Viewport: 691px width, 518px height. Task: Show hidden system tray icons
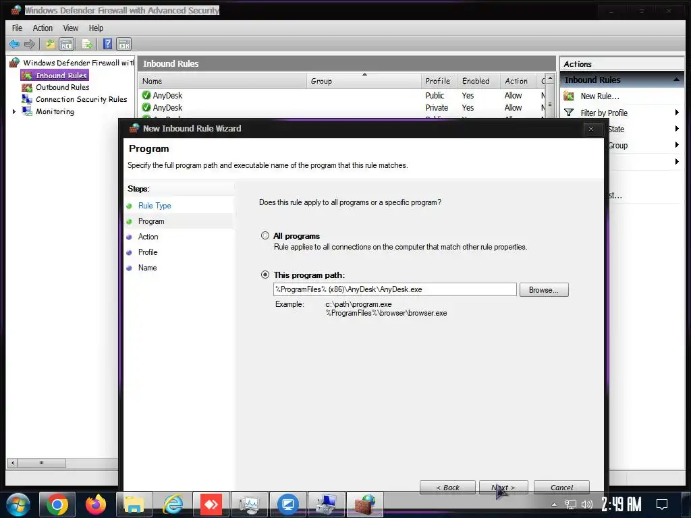pos(555,505)
